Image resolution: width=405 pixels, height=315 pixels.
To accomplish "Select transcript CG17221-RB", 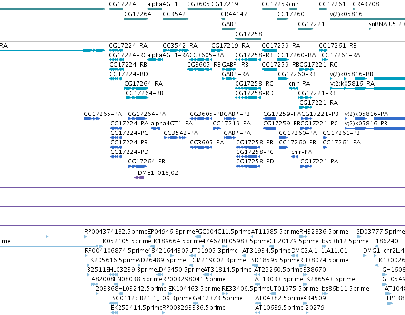I will tap(305, 98).
